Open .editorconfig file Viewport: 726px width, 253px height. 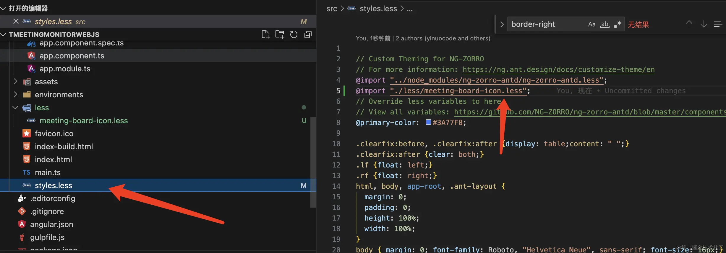(x=53, y=198)
